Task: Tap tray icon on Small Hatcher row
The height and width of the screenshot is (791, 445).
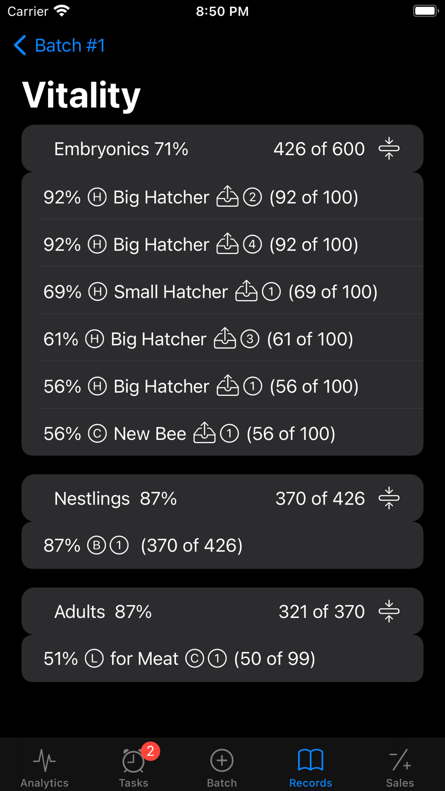Action: coord(246,291)
